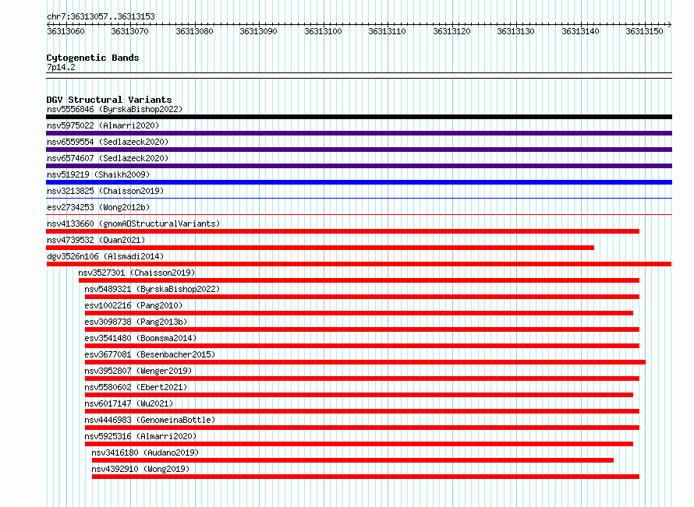Click the DGV Structural Variants track title
The height and width of the screenshot is (507, 694).
coord(109,100)
